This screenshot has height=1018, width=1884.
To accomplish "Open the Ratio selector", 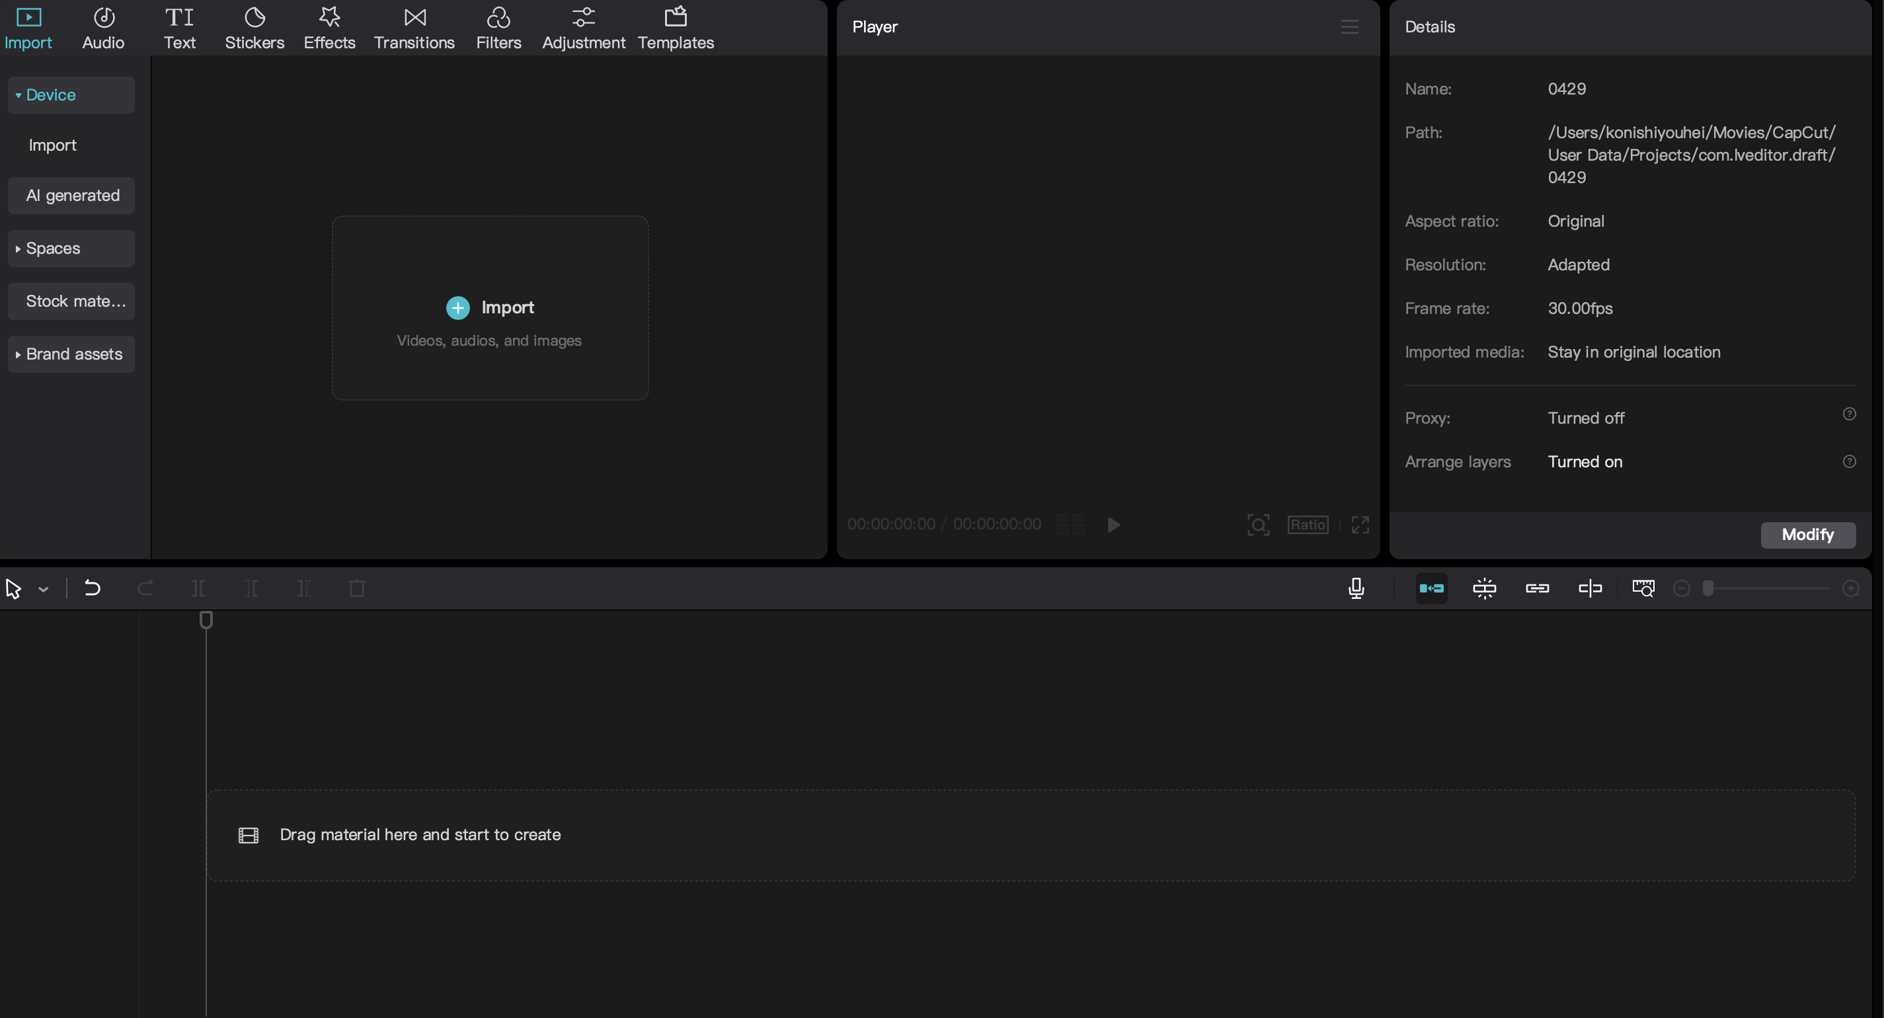I will pos(1308,524).
